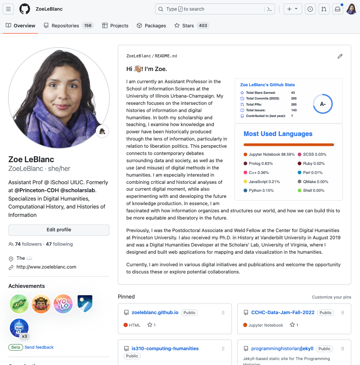This screenshot has width=360, height=365.
Task: Open the Pull requests icon in header
Action: pyautogui.click(x=324, y=9)
